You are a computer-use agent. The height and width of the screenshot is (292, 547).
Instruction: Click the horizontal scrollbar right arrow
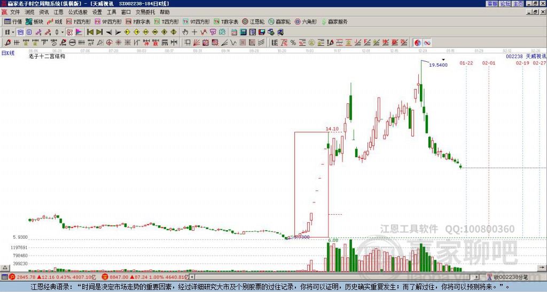click(x=476, y=277)
